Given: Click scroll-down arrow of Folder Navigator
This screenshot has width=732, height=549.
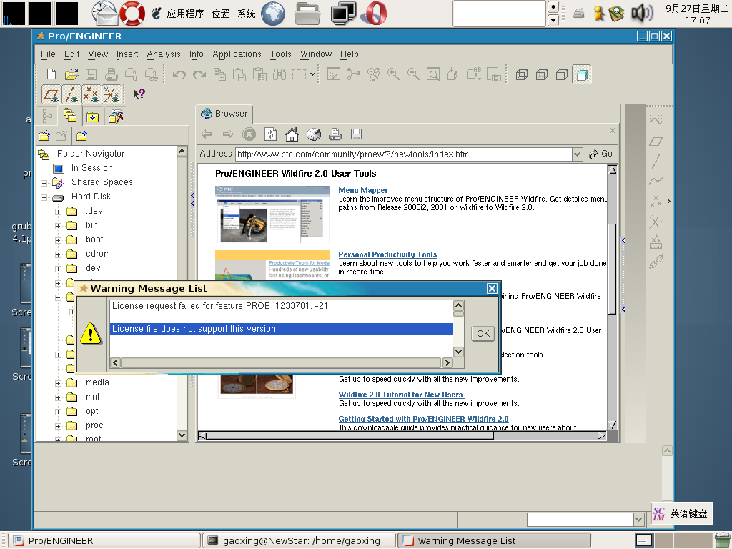Looking at the screenshot, I should coord(182,435).
